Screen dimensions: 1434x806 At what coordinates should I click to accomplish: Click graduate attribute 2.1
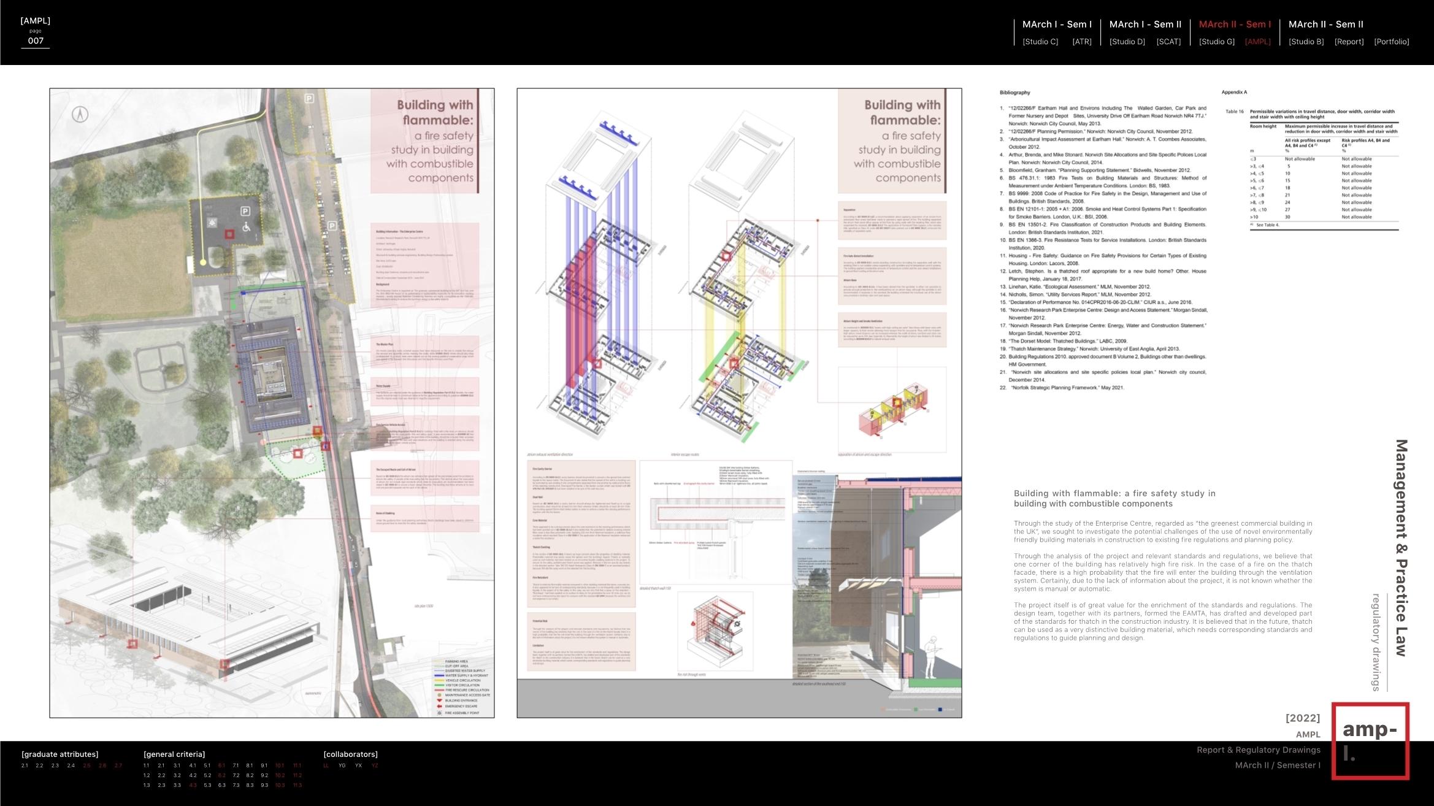pos(25,766)
